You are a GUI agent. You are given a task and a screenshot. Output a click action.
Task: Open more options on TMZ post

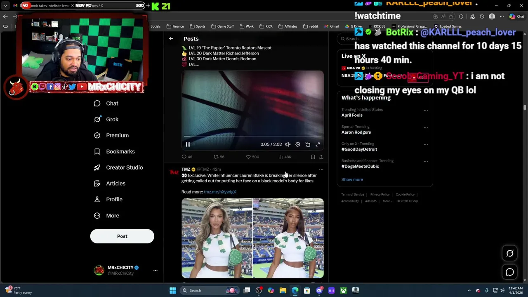[321, 169]
